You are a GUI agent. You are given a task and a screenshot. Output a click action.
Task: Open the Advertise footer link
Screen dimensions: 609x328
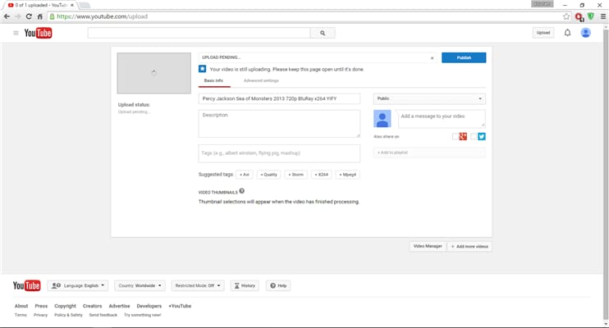[119, 306]
